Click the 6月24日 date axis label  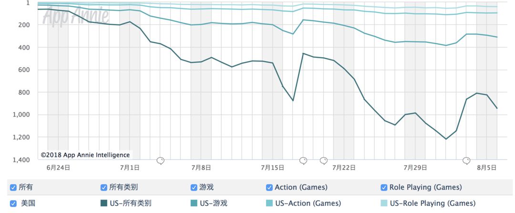point(58,168)
